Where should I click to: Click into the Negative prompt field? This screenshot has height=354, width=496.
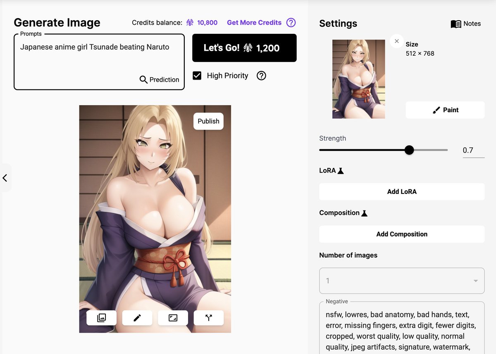[x=402, y=328]
